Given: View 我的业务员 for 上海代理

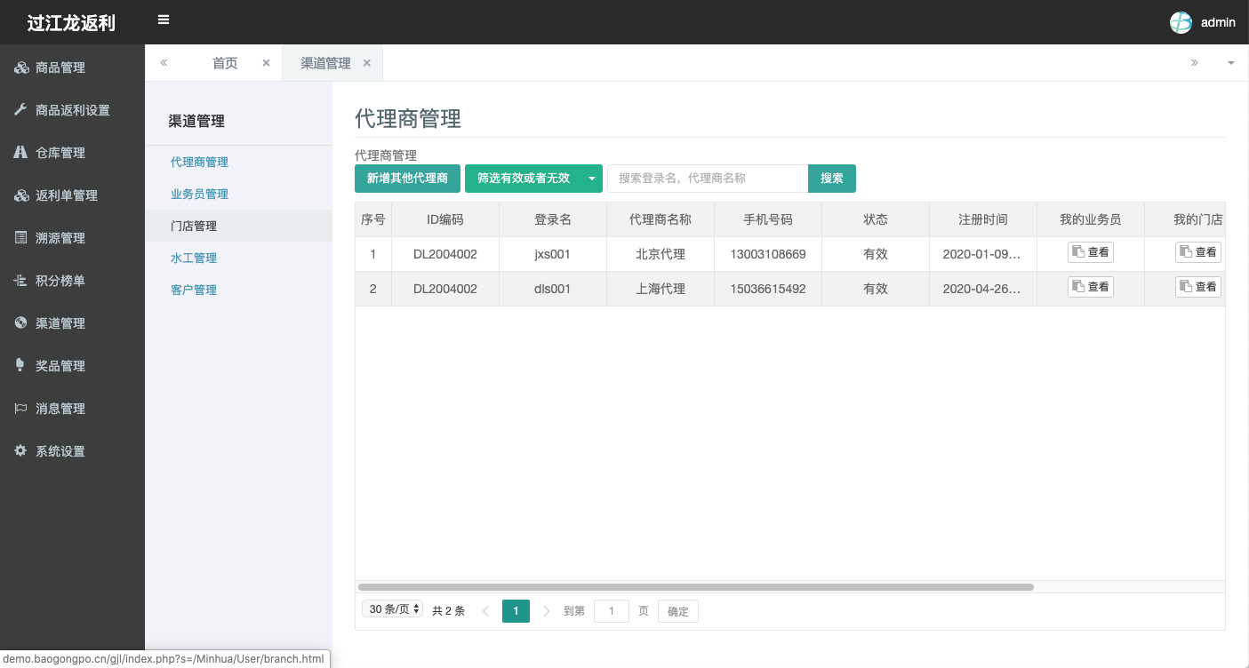Looking at the screenshot, I should (1090, 287).
